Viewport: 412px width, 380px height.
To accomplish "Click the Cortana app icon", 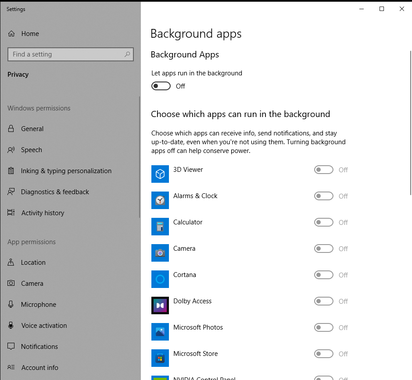I will point(160,279).
